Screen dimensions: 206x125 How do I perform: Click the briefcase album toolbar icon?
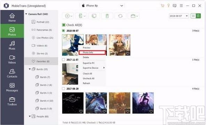(x=133, y=16)
